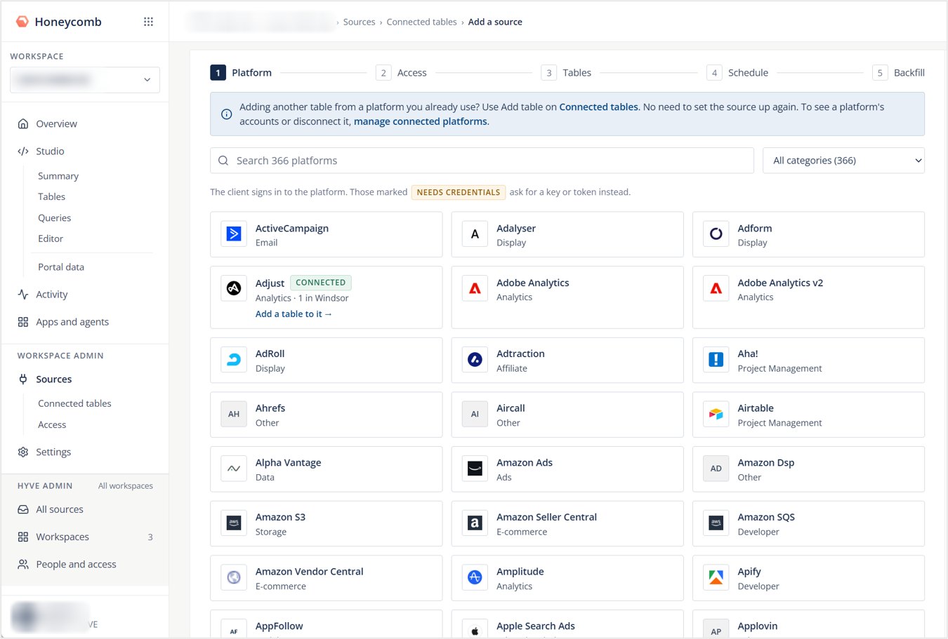
Task: Click the Amazon Ads logo icon
Action: (475, 469)
